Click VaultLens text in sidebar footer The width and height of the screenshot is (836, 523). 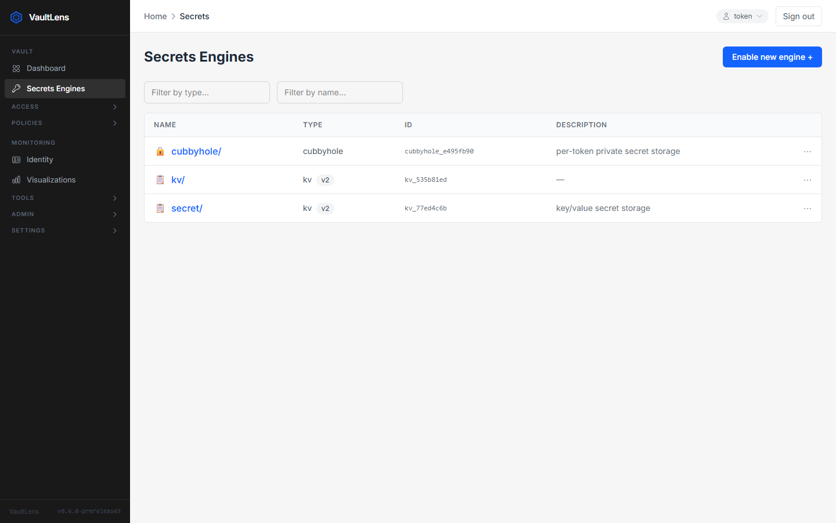(x=24, y=511)
